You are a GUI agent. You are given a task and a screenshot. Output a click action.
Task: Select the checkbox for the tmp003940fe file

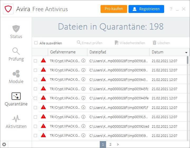pos(35,98)
